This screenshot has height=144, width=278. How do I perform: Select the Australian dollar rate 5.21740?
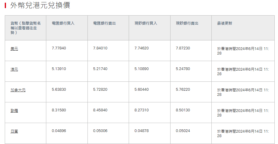pos(100,69)
